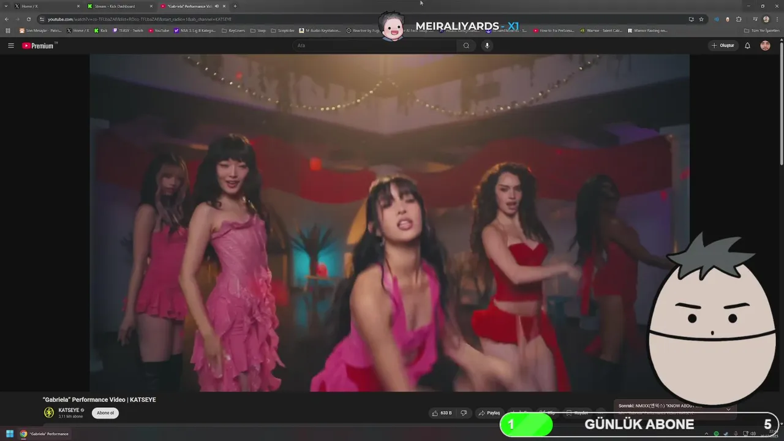This screenshot has width=784, height=441.
Task: Collapse the Sonraki playlist panel chevron
Action: [728, 409]
